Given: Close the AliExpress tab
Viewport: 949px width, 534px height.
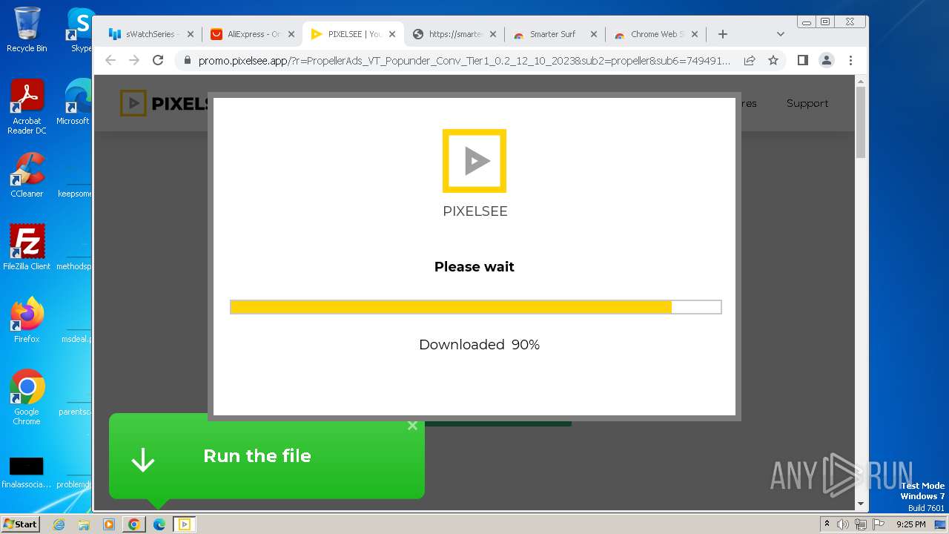Looking at the screenshot, I should [291, 34].
